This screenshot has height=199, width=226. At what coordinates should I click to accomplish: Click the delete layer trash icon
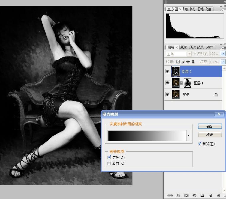click(218, 195)
